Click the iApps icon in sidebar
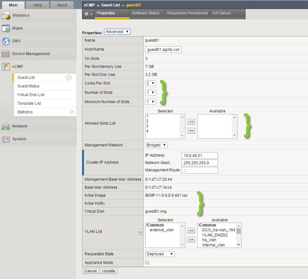 6,28
